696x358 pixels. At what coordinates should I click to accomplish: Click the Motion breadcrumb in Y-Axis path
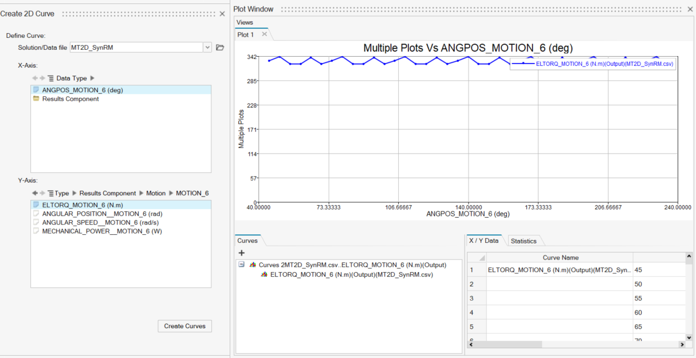click(x=155, y=193)
